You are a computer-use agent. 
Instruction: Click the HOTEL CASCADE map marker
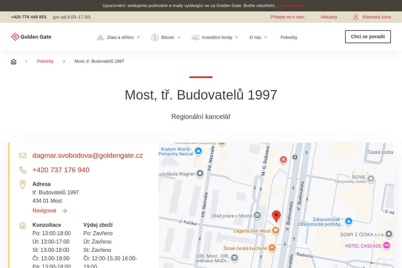(386, 246)
